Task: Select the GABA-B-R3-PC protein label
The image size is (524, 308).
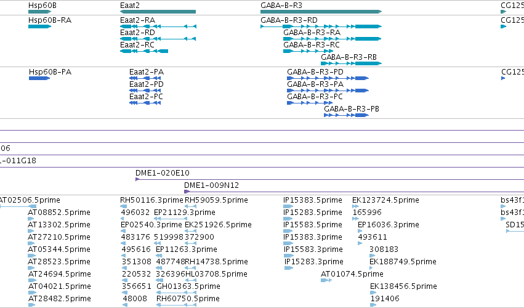Action: [315, 97]
